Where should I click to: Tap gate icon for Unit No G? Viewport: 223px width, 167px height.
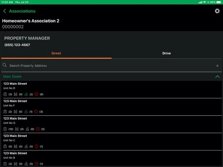[x=17, y=129]
